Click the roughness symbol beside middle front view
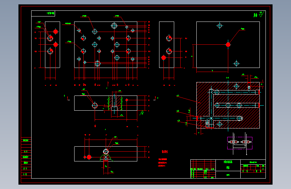The width and height of the screenshot is (291, 189). click(x=142, y=113)
